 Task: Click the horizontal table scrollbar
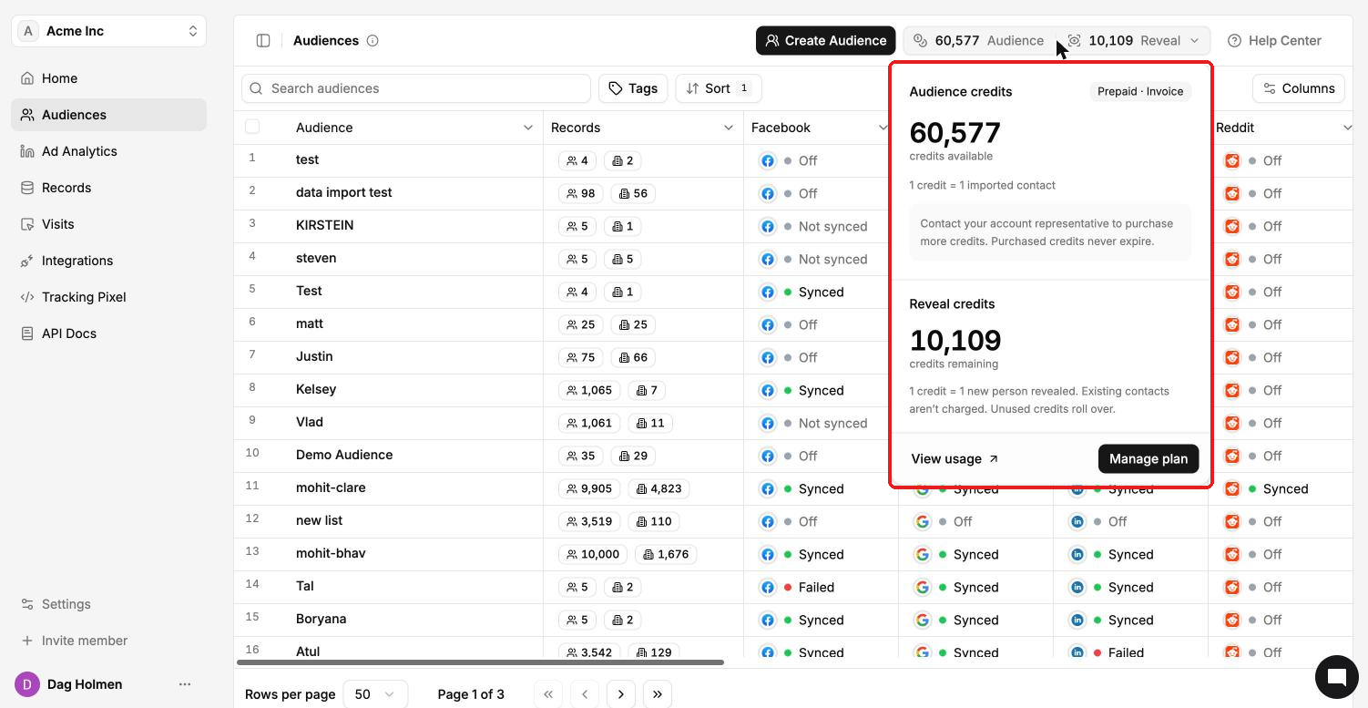click(480, 662)
